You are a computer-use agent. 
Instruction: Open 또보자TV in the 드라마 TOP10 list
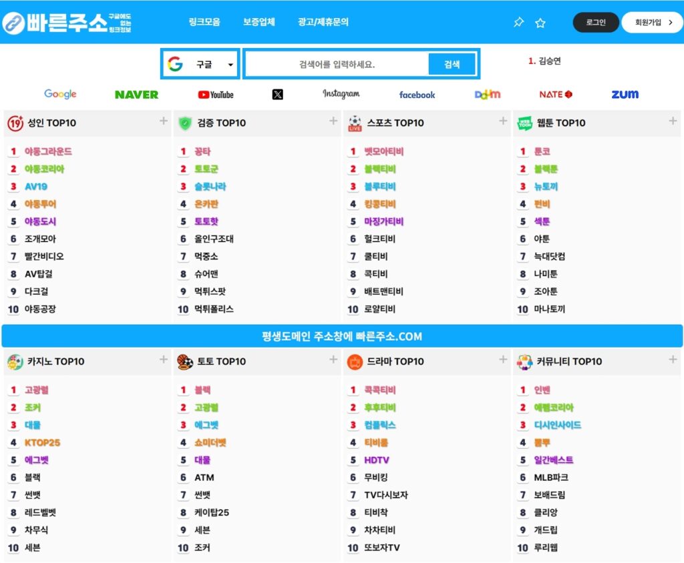382,548
